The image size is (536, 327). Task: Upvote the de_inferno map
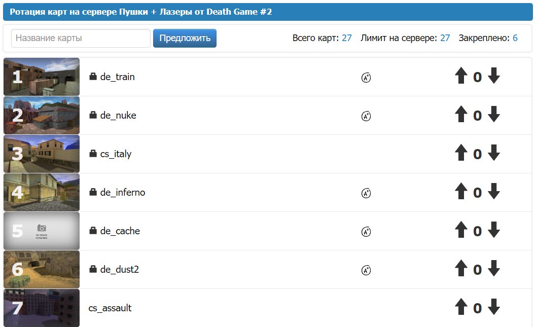pyautogui.click(x=461, y=192)
